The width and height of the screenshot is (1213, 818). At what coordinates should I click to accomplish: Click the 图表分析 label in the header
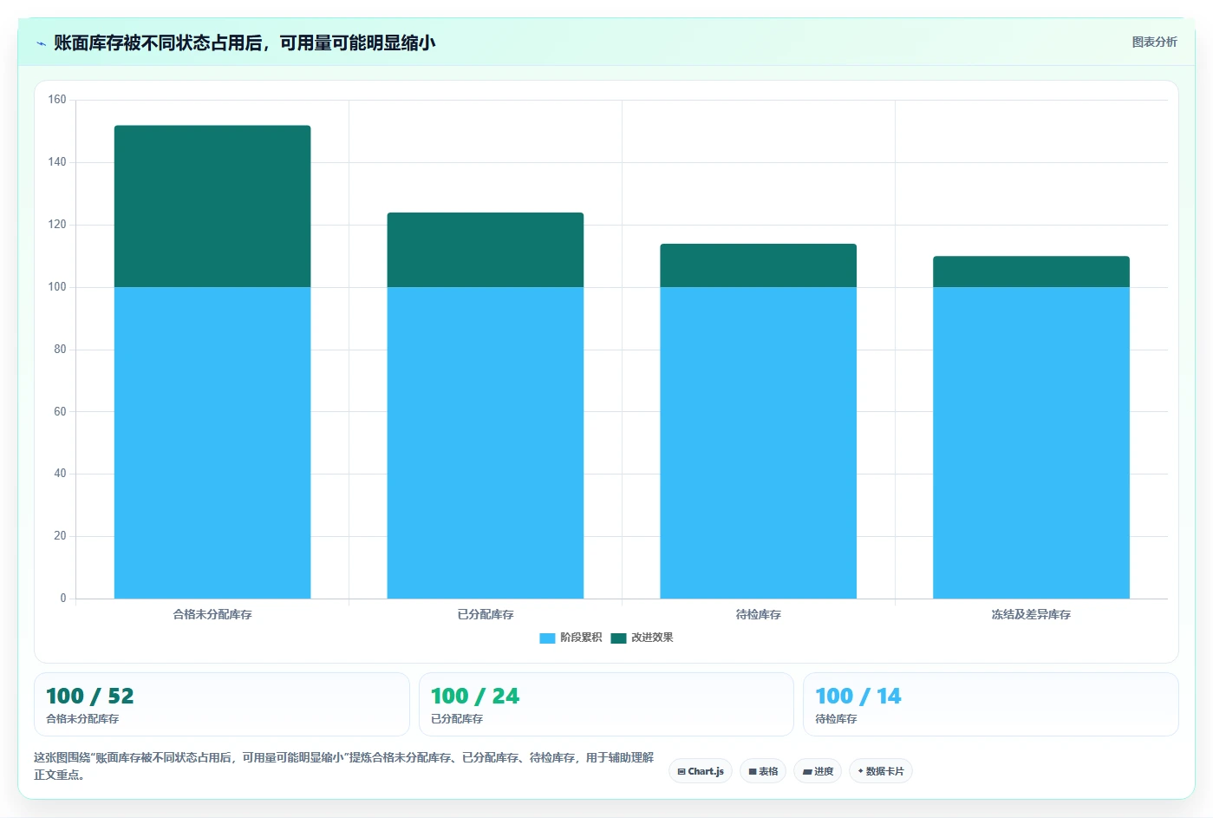(1154, 42)
